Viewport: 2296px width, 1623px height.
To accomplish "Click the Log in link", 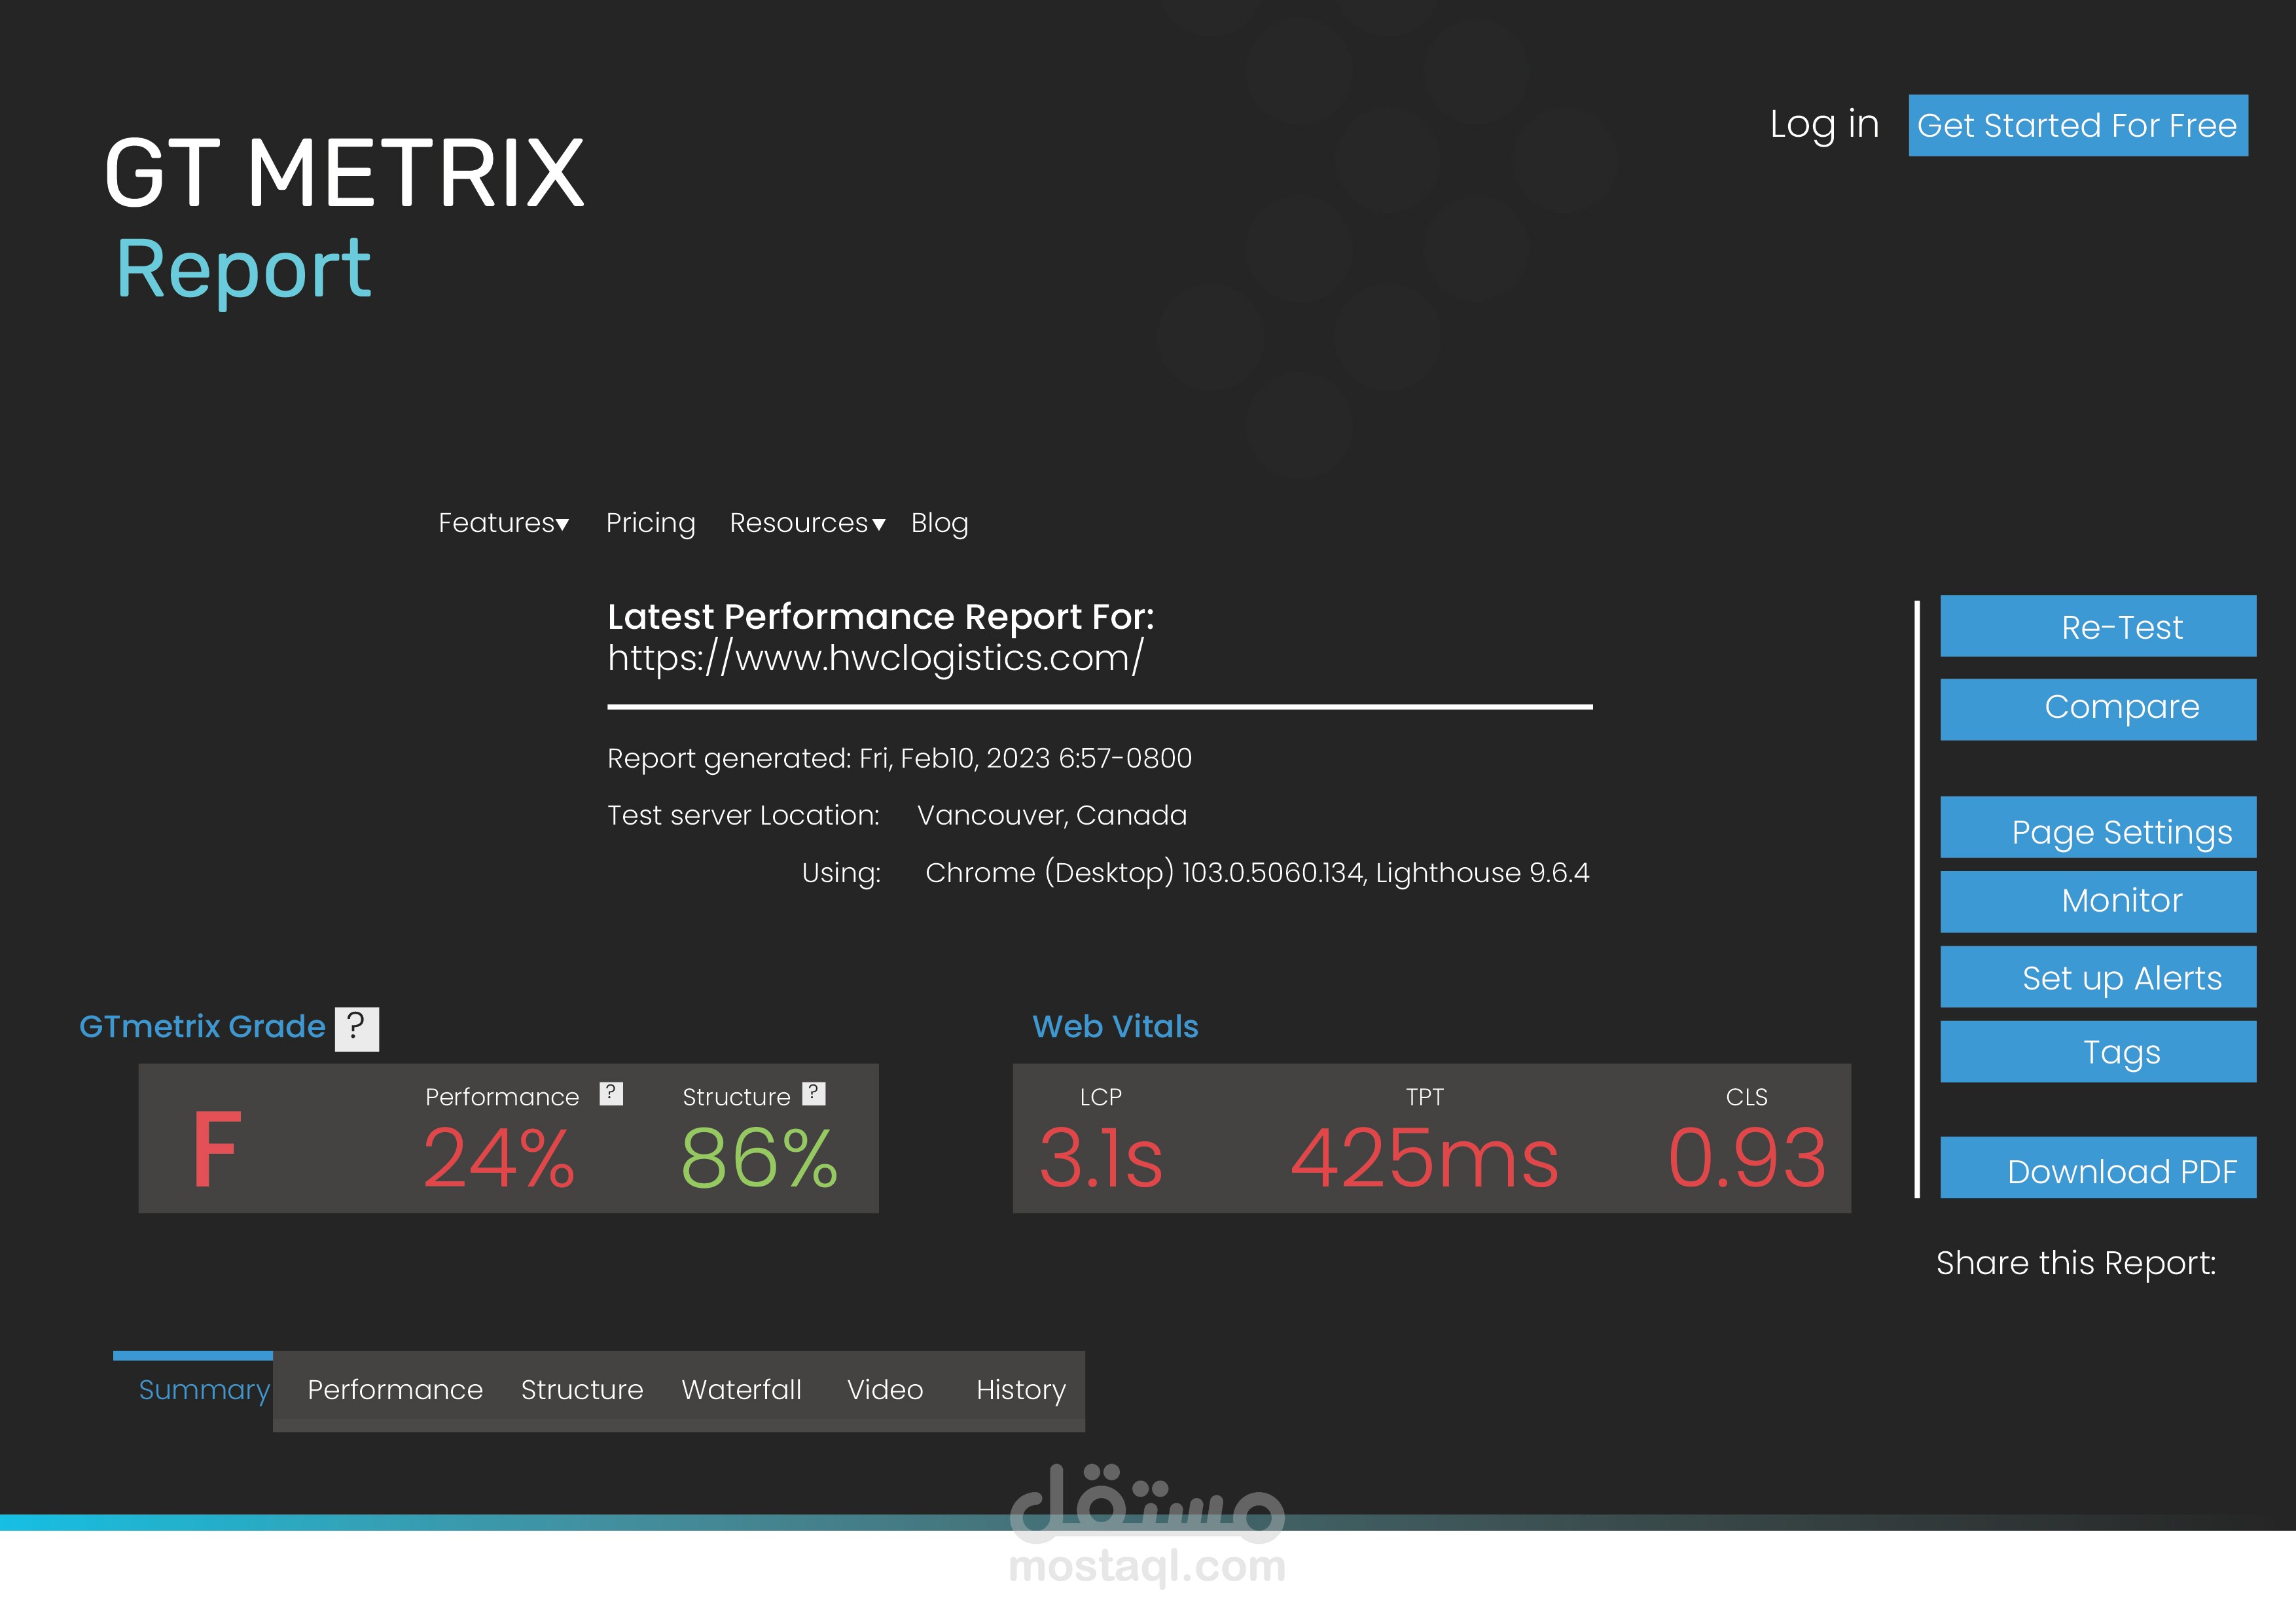I will (x=1824, y=125).
